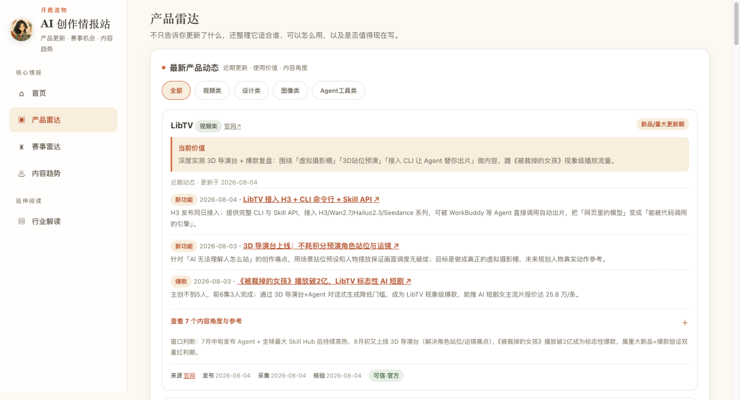Click 核验 2026-08-04 text
Image resolution: width=740 pixels, height=400 pixels.
tap(337, 376)
